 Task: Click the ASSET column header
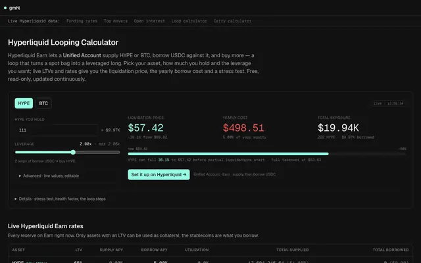[x=18, y=250]
